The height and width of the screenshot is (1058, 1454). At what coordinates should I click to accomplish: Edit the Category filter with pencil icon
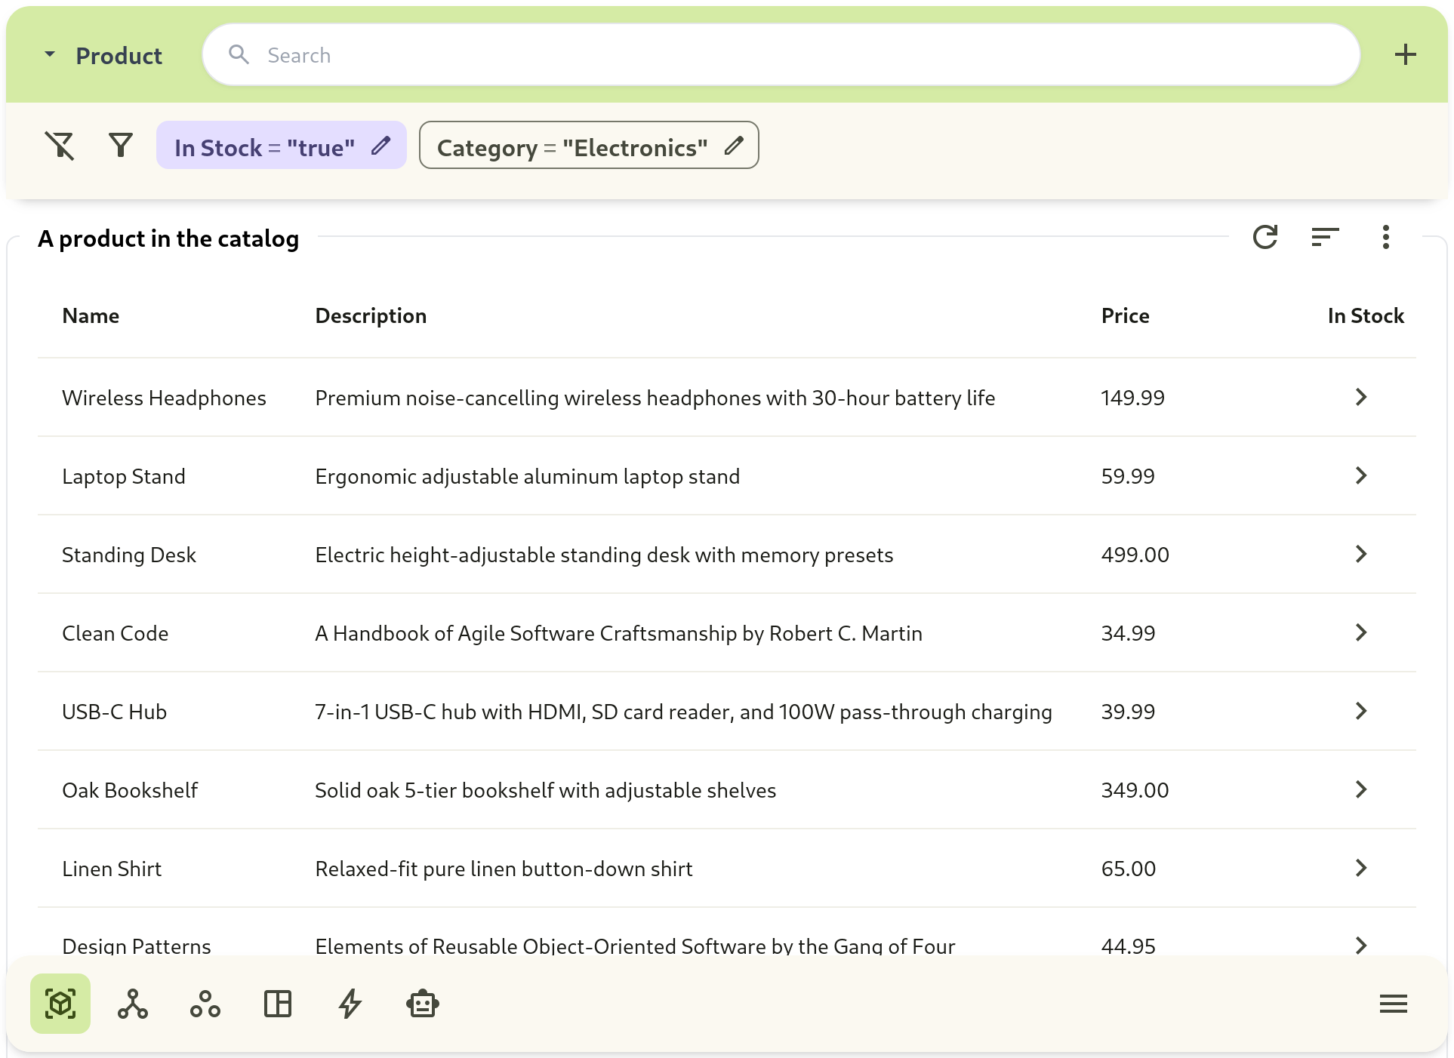tap(734, 146)
